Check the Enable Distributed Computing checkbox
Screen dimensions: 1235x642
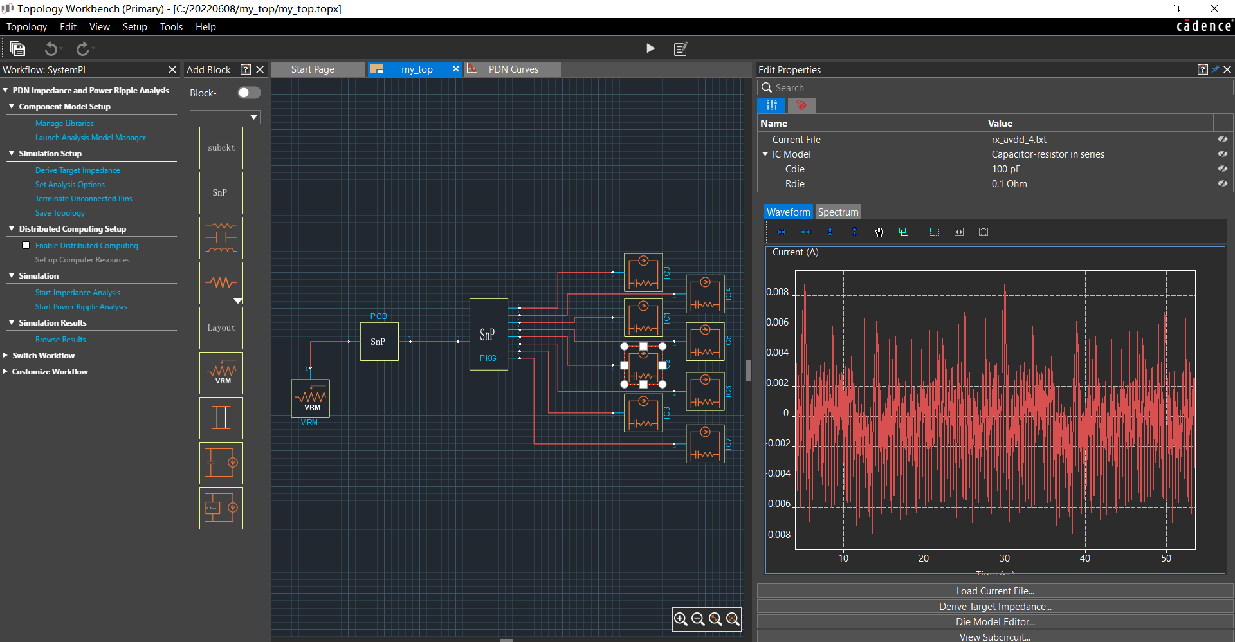coord(26,245)
